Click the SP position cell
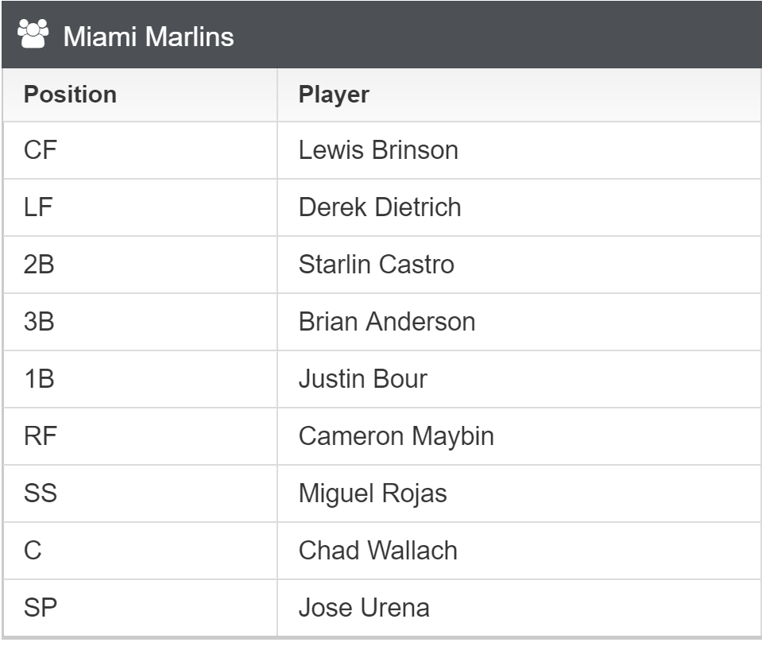Image resolution: width=762 pixels, height=650 pixels. 140,608
